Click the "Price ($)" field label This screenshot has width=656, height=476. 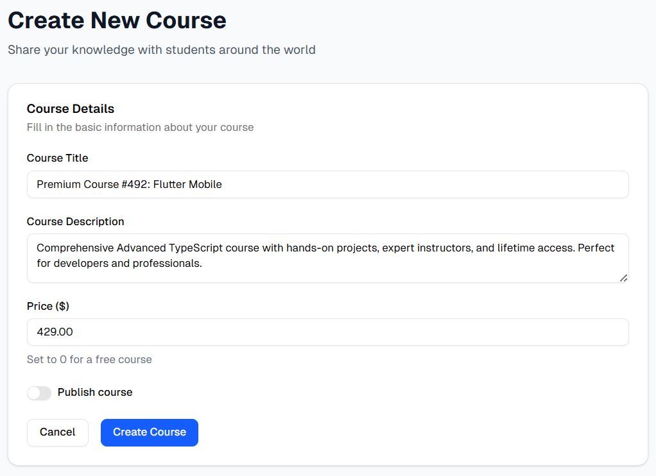[x=47, y=306]
